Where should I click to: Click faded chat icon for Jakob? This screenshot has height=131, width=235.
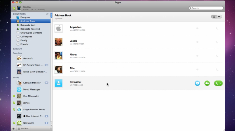[x=197, y=42]
